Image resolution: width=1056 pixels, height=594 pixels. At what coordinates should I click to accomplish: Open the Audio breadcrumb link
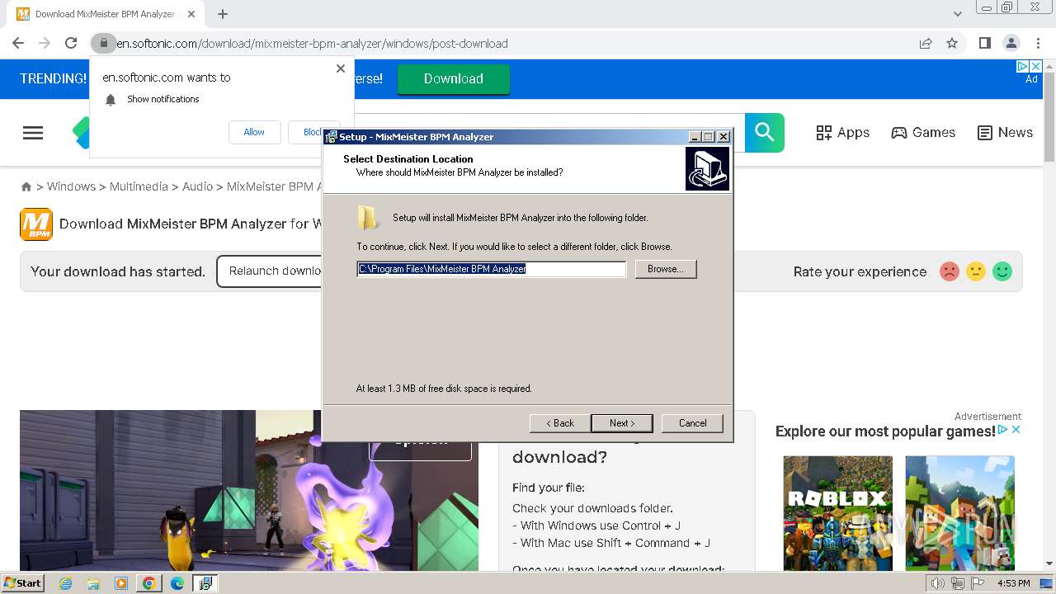(x=197, y=186)
